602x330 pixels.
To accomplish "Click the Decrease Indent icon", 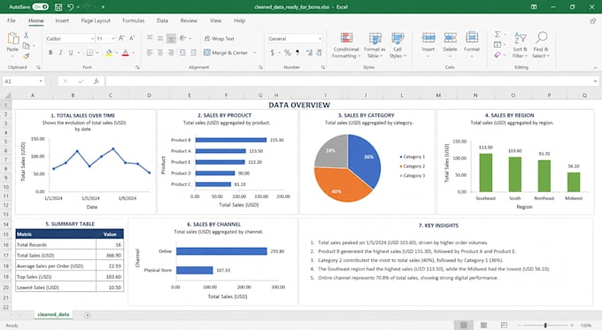I will pos(182,52).
